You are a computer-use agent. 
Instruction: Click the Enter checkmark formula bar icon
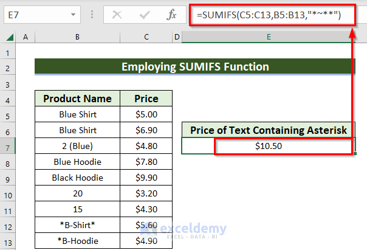pos(145,13)
